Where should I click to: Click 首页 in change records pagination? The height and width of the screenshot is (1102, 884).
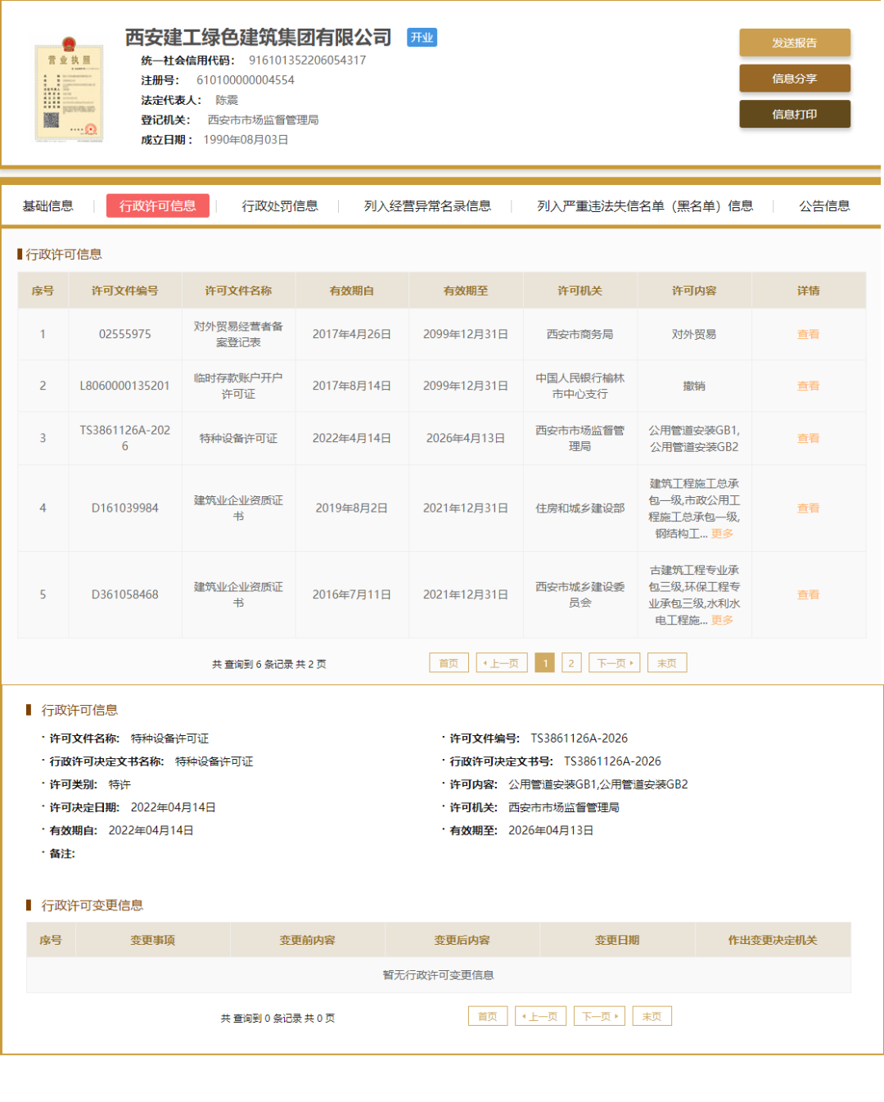(x=488, y=1016)
